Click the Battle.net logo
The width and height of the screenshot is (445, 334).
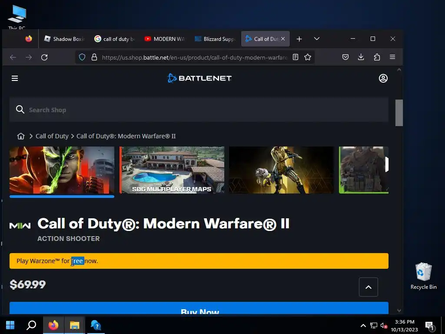tap(199, 78)
